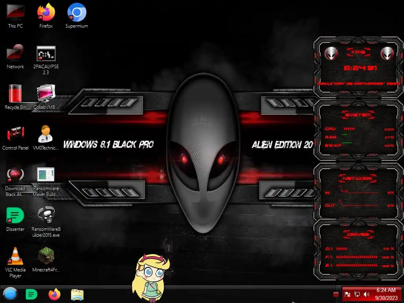Click the OUT traffic graph
Image resolution: width=404 pixels, height=303 pixels.
[358, 203]
